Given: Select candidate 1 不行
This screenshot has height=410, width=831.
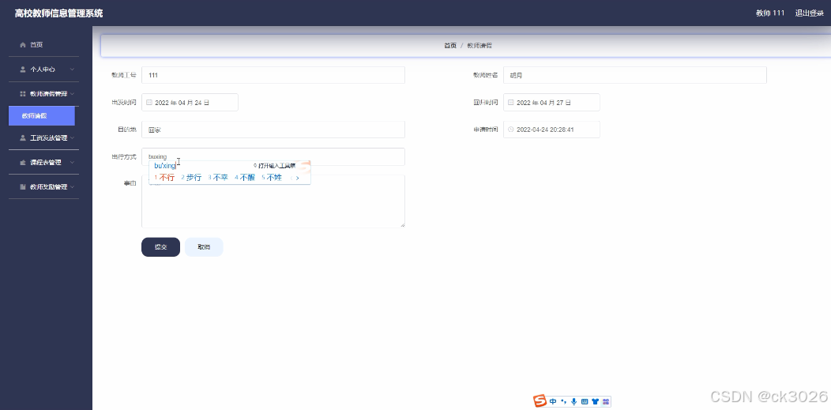Looking at the screenshot, I should click(x=164, y=178).
